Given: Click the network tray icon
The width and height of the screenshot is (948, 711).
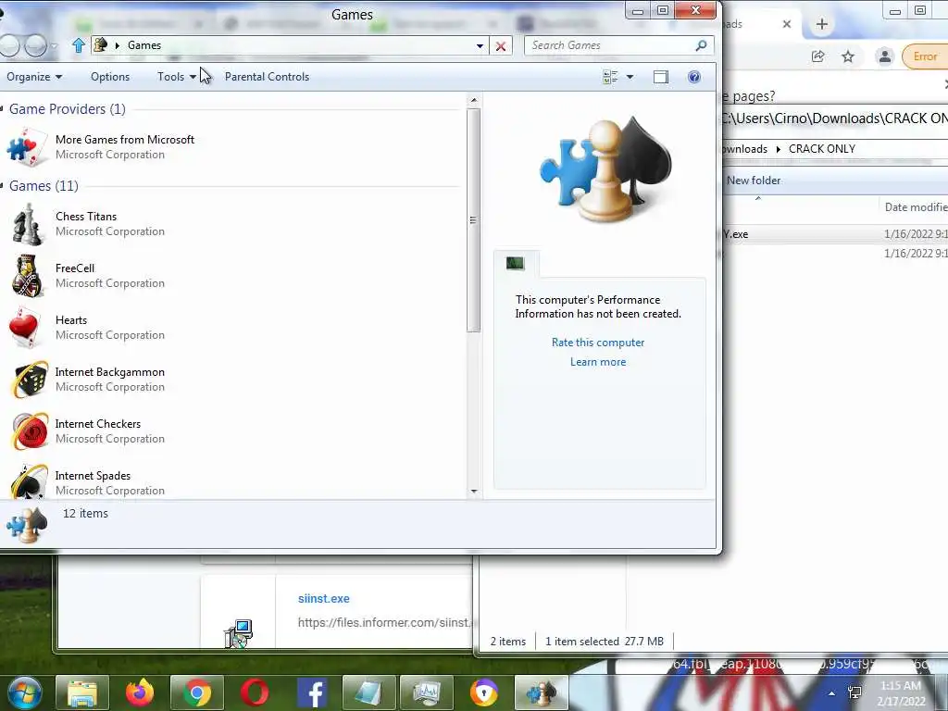Looking at the screenshot, I should 854,692.
